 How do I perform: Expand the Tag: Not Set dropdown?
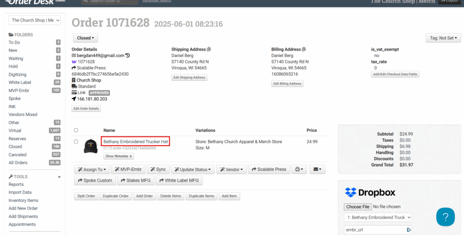pos(443,38)
